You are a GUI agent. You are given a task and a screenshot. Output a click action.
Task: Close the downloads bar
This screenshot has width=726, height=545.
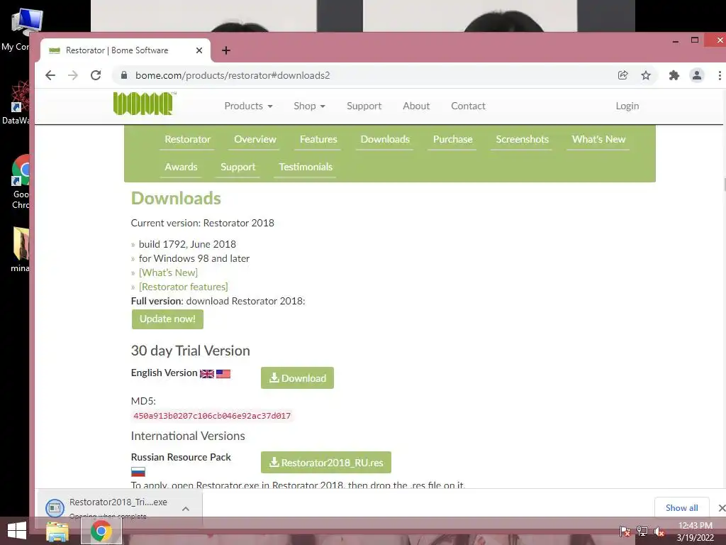721,508
